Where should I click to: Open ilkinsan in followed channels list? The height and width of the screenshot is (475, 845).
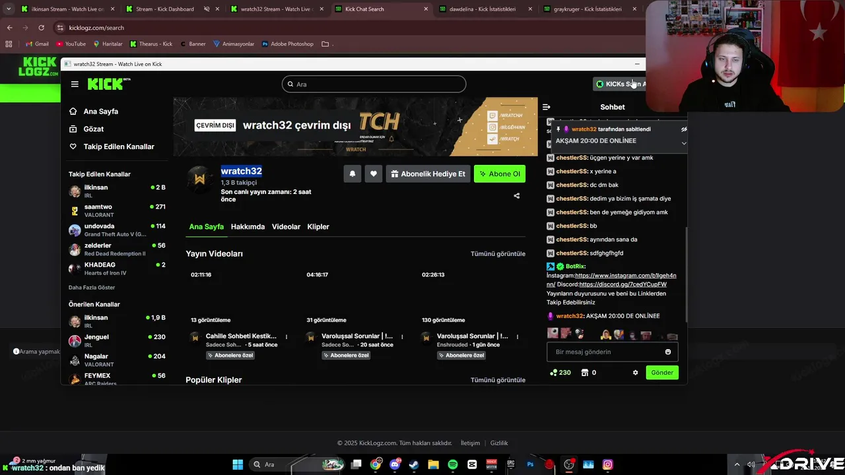pos(117,191)
